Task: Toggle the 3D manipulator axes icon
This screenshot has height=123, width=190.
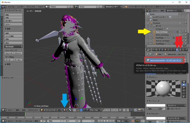Action: (78, 110)
